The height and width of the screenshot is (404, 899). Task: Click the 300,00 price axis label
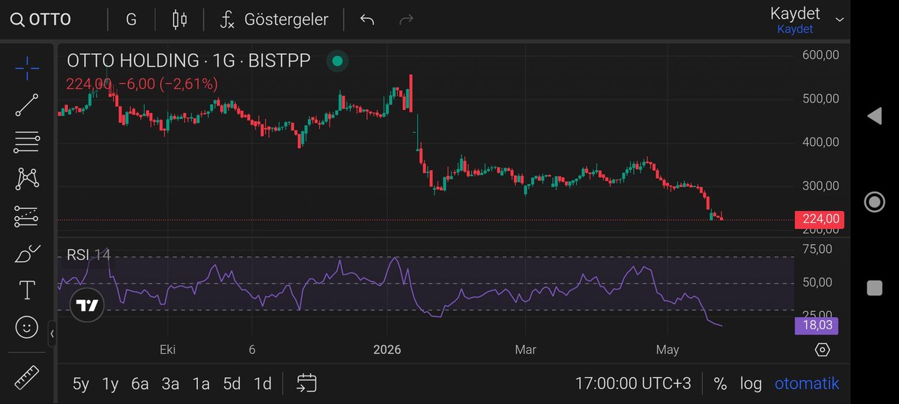821,186
